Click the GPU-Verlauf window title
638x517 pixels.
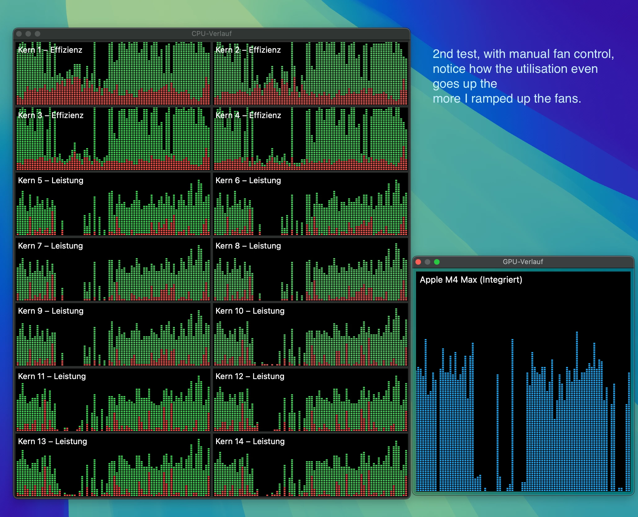523,262
